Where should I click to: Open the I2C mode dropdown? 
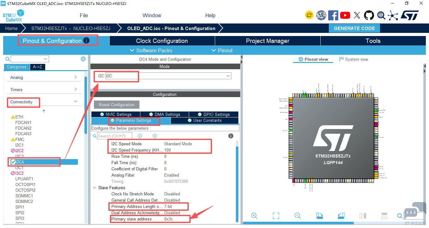tap(228, 76)
